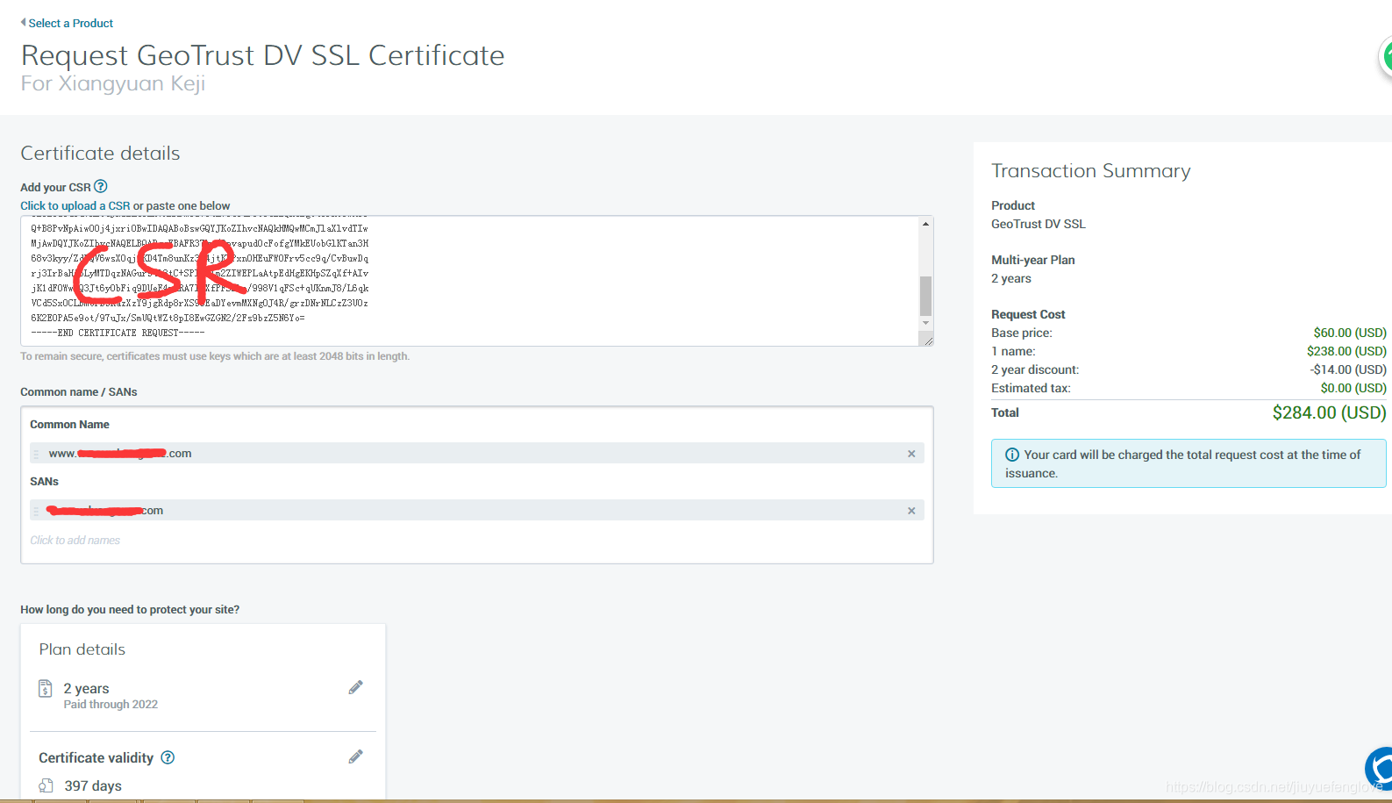Image resolution: width=1392 pixels, height=803 pixels.
Task: Edit the 2 years plan with pencil icon
Action: click(355, 687)
